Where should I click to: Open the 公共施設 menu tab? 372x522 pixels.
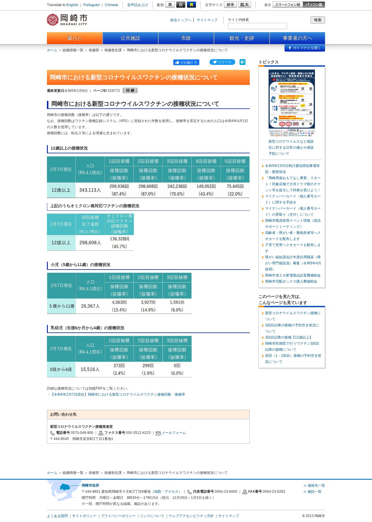[x=130, y=38]
